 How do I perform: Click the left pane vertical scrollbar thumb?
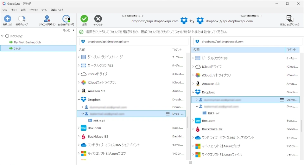pos(188,122)
